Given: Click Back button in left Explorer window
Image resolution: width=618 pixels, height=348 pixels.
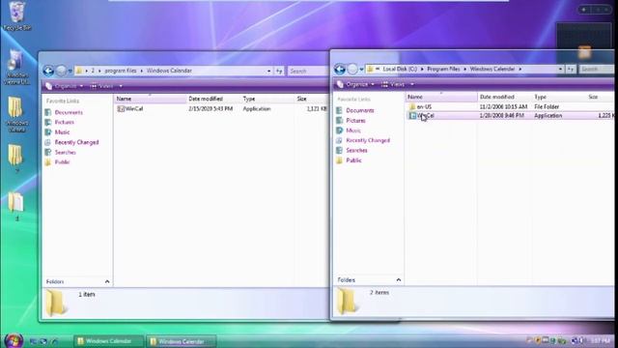Looking at the screenshot, I should pyautogui.click(x=48, y=71).
